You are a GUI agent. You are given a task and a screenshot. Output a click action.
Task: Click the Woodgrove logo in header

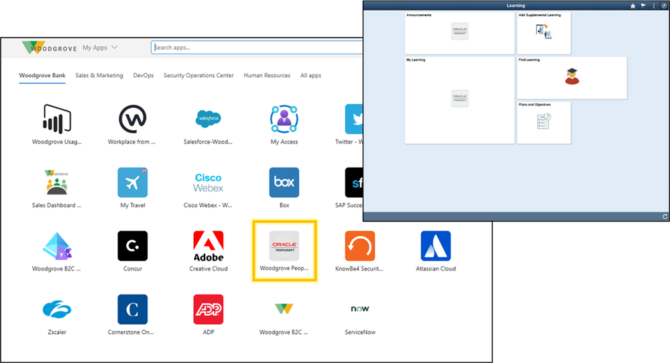point(50,48)
